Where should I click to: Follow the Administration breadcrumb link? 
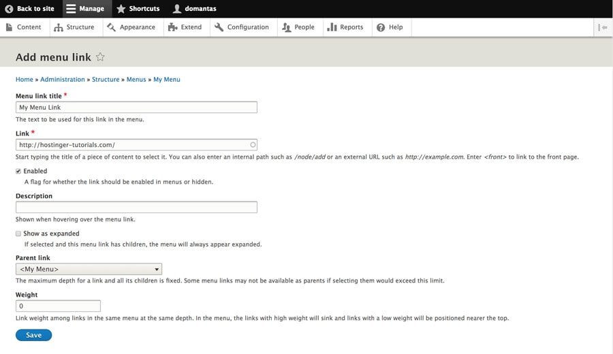pos(63,80)
